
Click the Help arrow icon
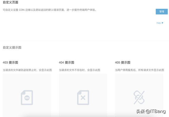pos(163,23)
